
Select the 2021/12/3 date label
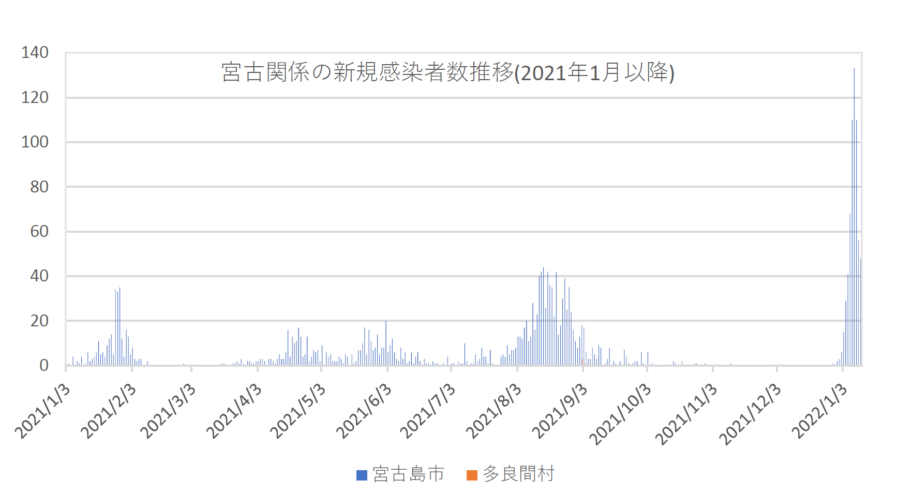click(x=751, y=414)
